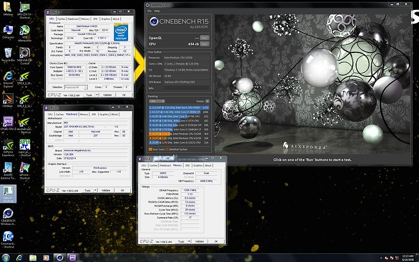419x262 pixels.
Task: Run the CPU test in Cinebench
Action: click(x=205, y=44)
